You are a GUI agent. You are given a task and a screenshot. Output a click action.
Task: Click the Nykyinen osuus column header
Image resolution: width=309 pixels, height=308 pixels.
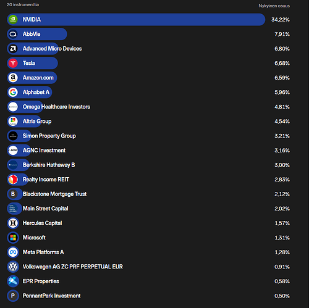coord(274,6)
